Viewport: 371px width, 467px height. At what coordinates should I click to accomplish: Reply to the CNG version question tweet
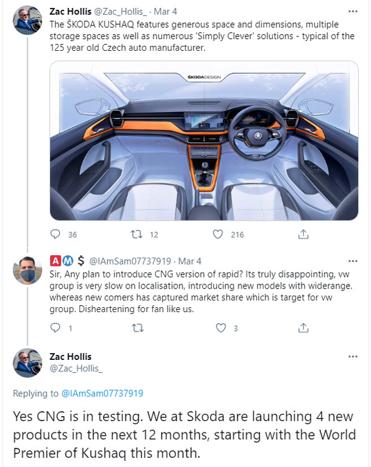tap(56, 328)
